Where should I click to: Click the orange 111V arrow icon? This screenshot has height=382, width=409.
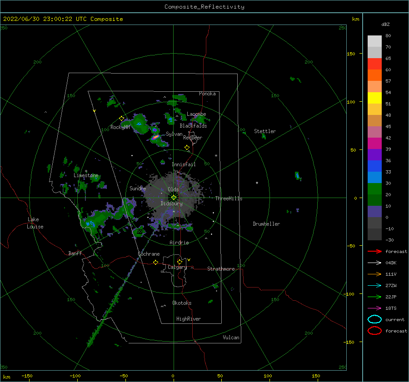374,274
